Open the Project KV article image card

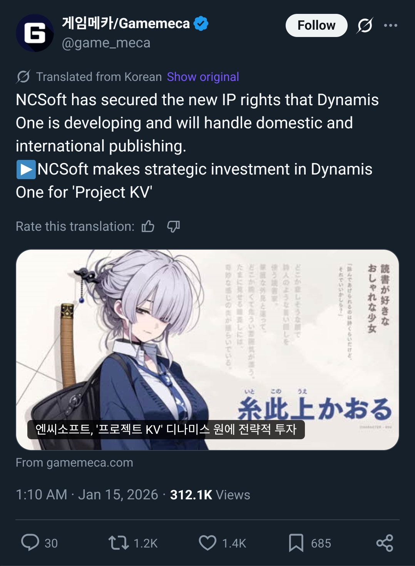[x=207, y=350]
